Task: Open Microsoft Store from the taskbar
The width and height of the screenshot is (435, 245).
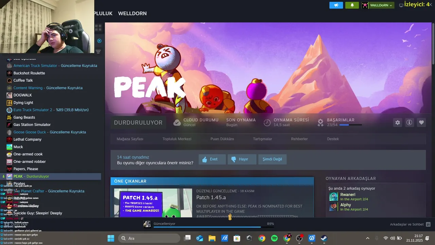Action: click(237, 238)
